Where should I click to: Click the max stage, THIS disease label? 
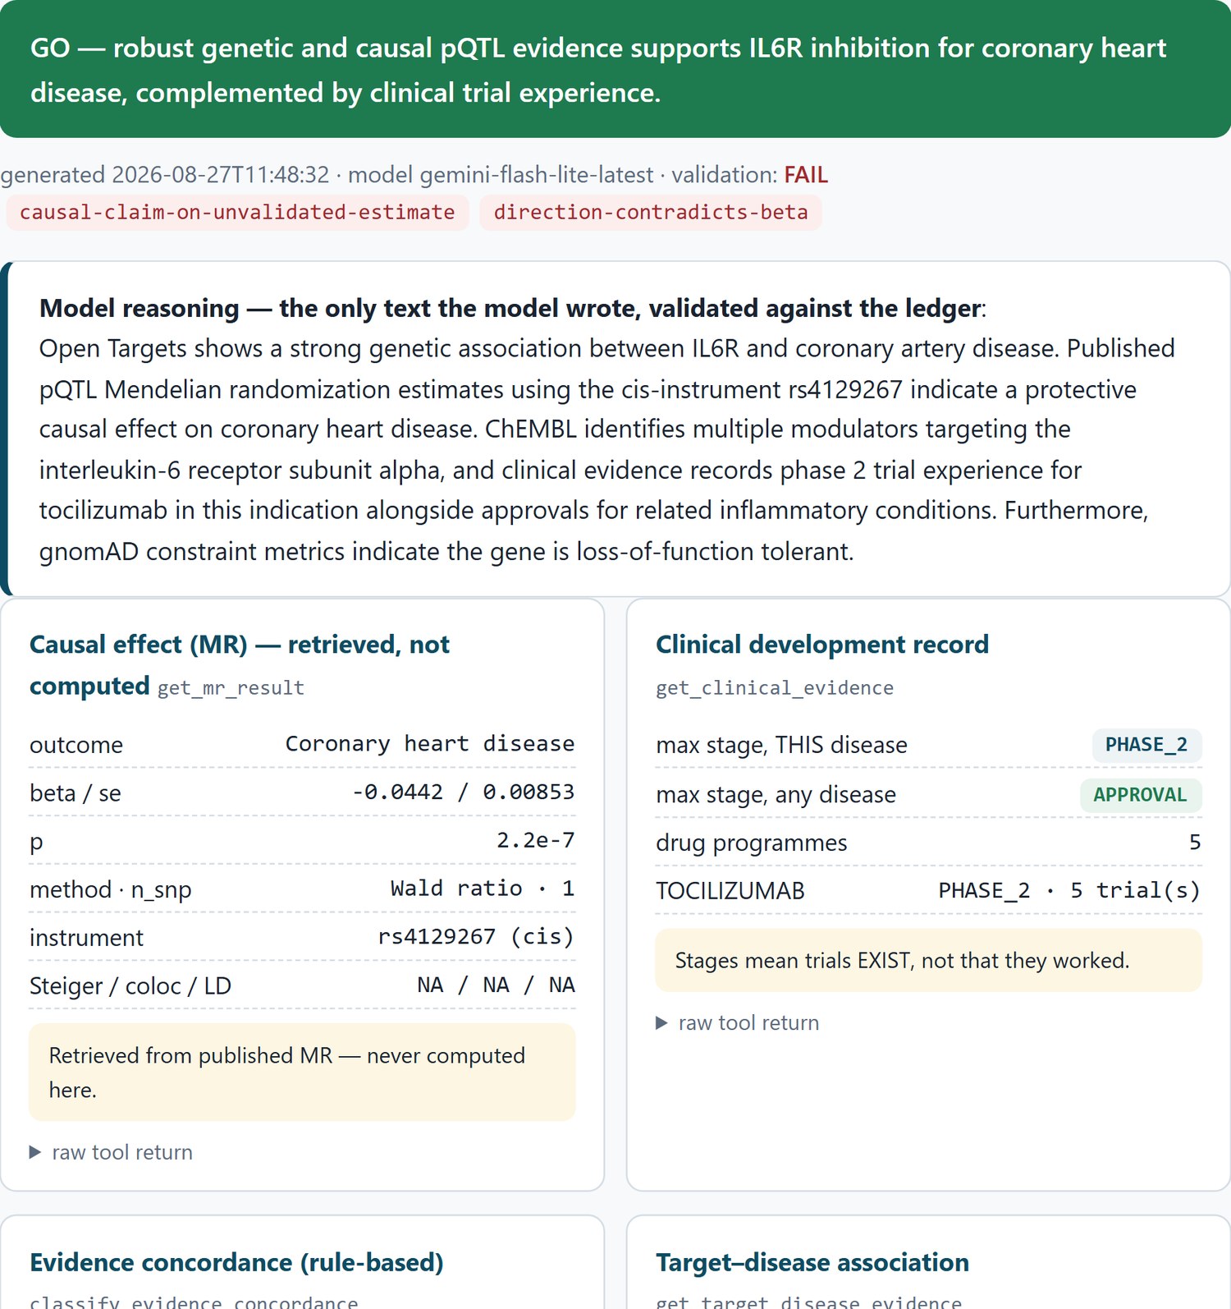coord(781,745)
